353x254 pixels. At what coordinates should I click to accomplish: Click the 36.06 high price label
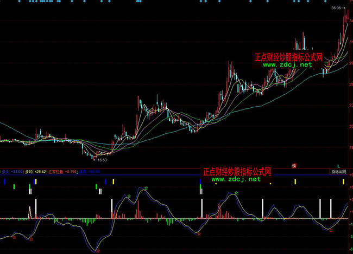[336, 9]
